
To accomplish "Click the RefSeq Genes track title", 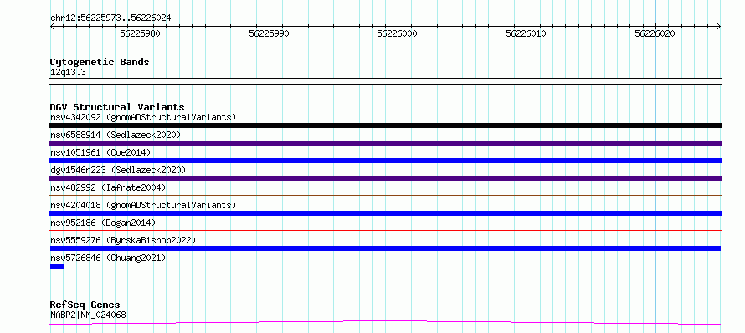I will [x=85, y=305].
